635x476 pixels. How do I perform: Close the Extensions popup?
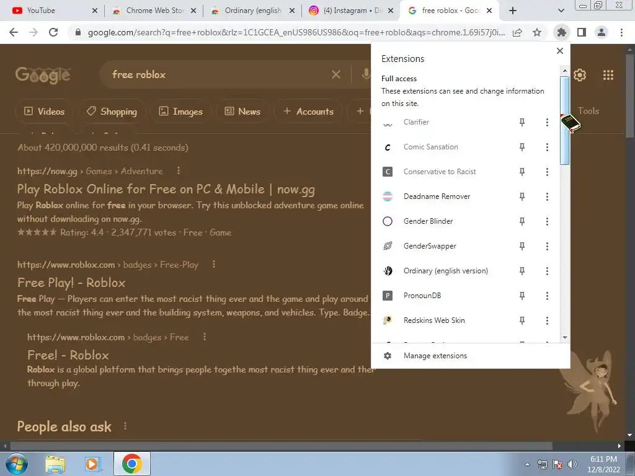point(560,51)
